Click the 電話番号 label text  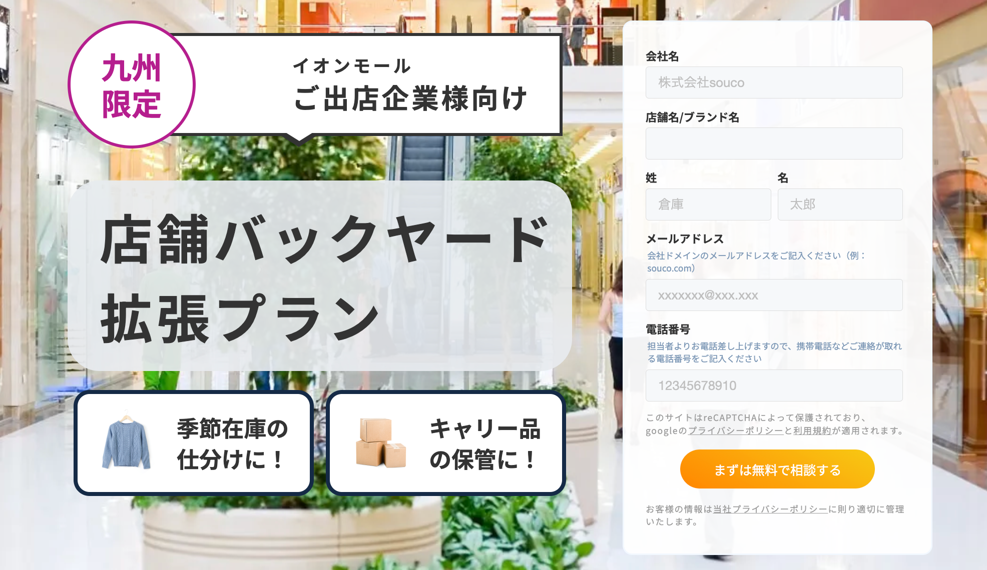pos(668,329)
